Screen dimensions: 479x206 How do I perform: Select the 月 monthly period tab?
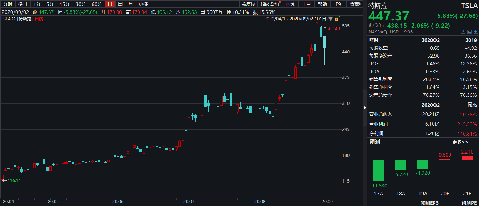click(x=131, y=4)
